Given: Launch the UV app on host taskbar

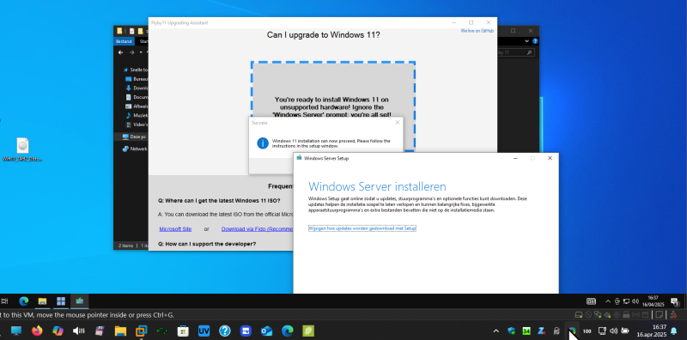Looking at the screenshot, I should point(204,331).
